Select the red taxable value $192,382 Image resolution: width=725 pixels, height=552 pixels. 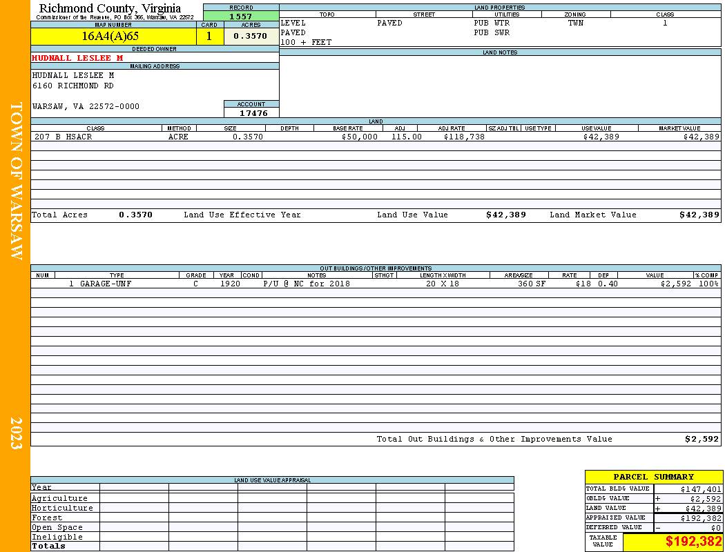pos(693,542)
